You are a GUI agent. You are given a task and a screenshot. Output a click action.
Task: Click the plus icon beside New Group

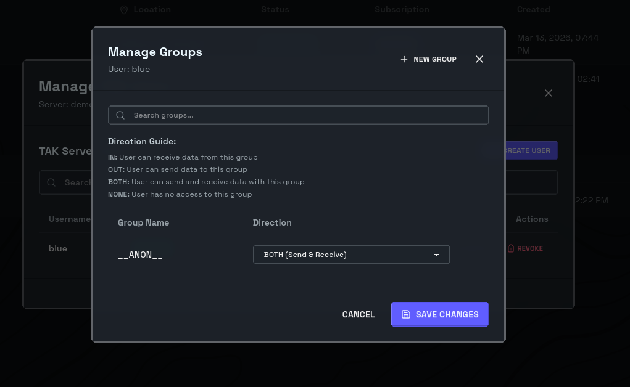click(x=404, y=59)
